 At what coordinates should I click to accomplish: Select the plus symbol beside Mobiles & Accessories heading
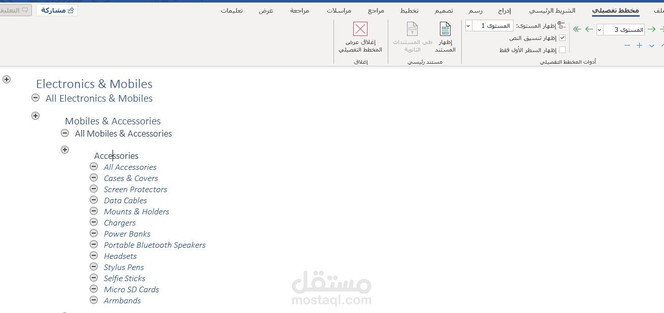35,116
